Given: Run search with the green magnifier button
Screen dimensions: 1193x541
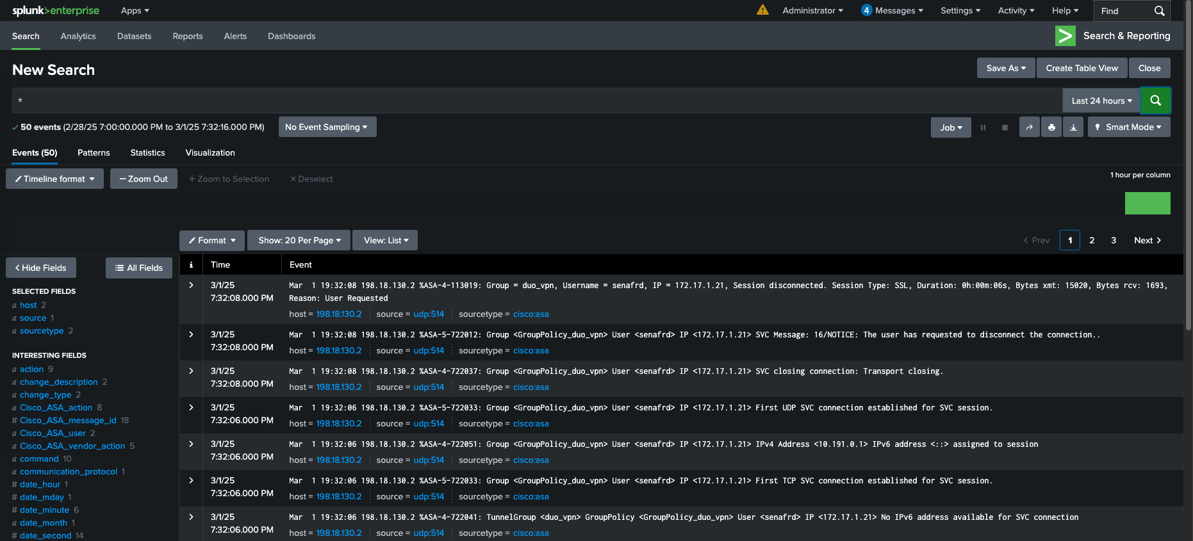Looking at the screenshot, I should pos(1155,101).
